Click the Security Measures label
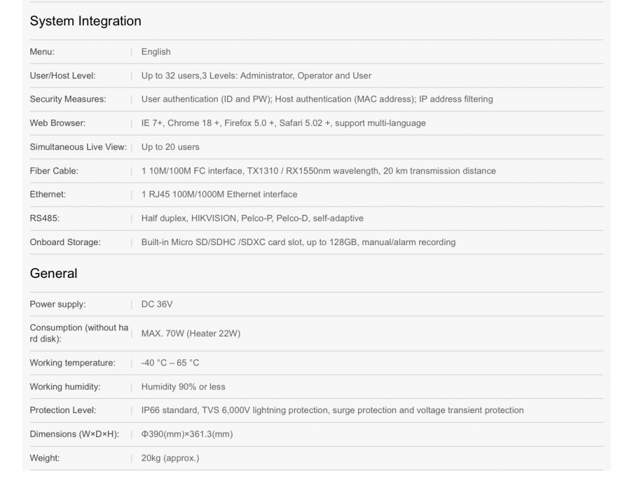Screen dimensions: 632x481 (x=68, y=99)
